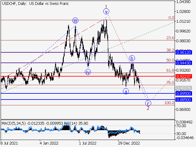Select the circled wave v label
This screenshot has height=147, width=196.
coord(106,12)
